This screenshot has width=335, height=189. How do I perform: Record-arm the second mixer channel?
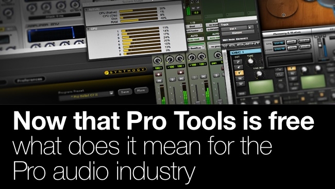click(x=180, y=72)
